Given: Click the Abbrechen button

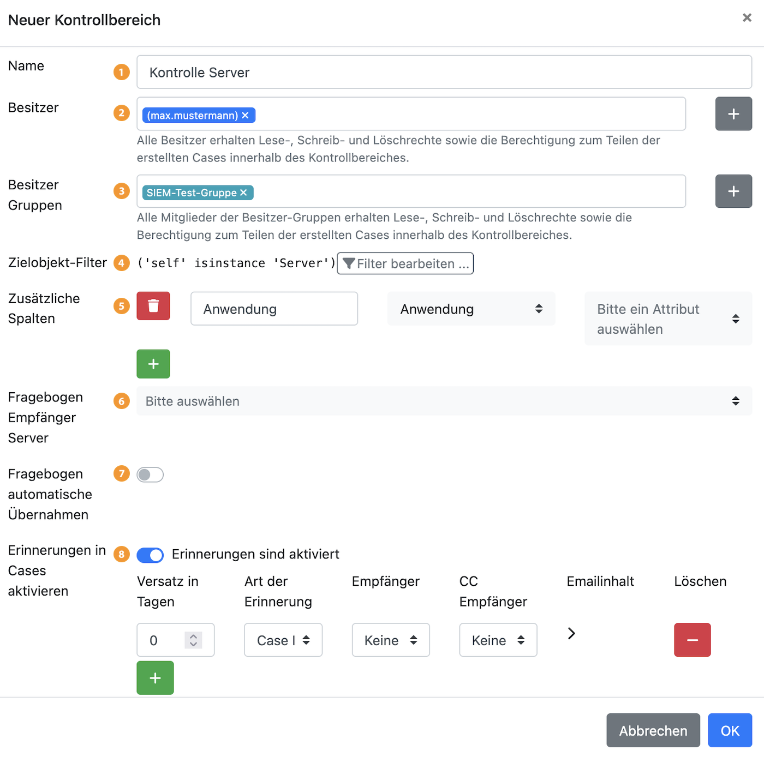Looking at the screenshot, I should click(653, 730).
